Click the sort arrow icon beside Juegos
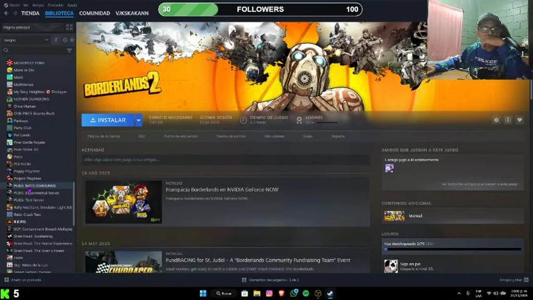Image resolution: width=533 pixels, height=300 pixels. [x=56, y=40]
